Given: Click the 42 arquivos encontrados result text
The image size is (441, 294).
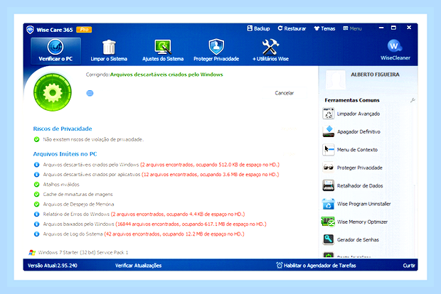Looking at the screenshot, I should tap(174, 234).
